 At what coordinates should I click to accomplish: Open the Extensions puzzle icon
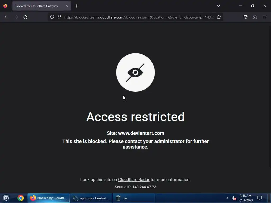[x=255, y=17]
